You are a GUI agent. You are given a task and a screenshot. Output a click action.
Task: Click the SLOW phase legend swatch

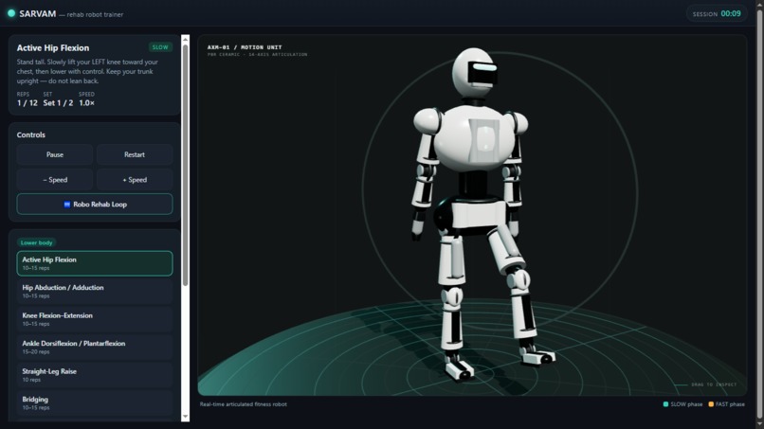(x=665, y=404)
